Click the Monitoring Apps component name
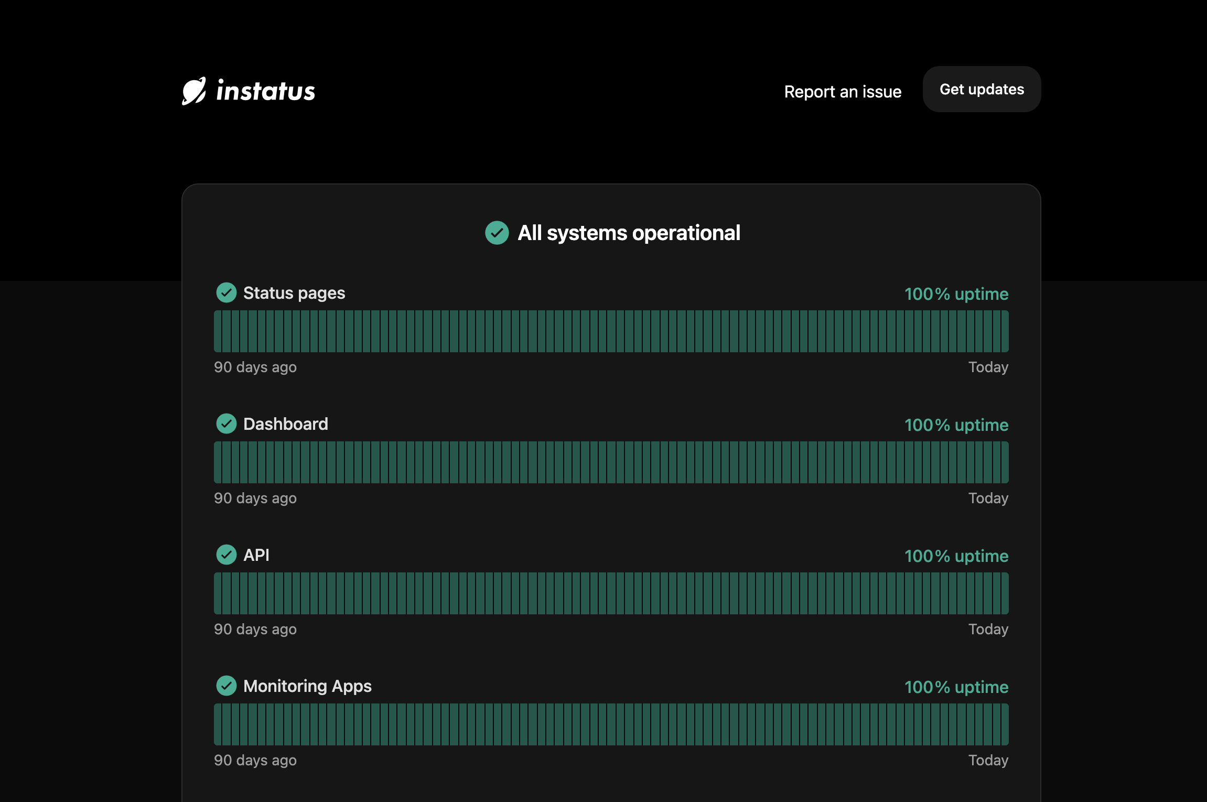1207x802 pixels. 307,686
